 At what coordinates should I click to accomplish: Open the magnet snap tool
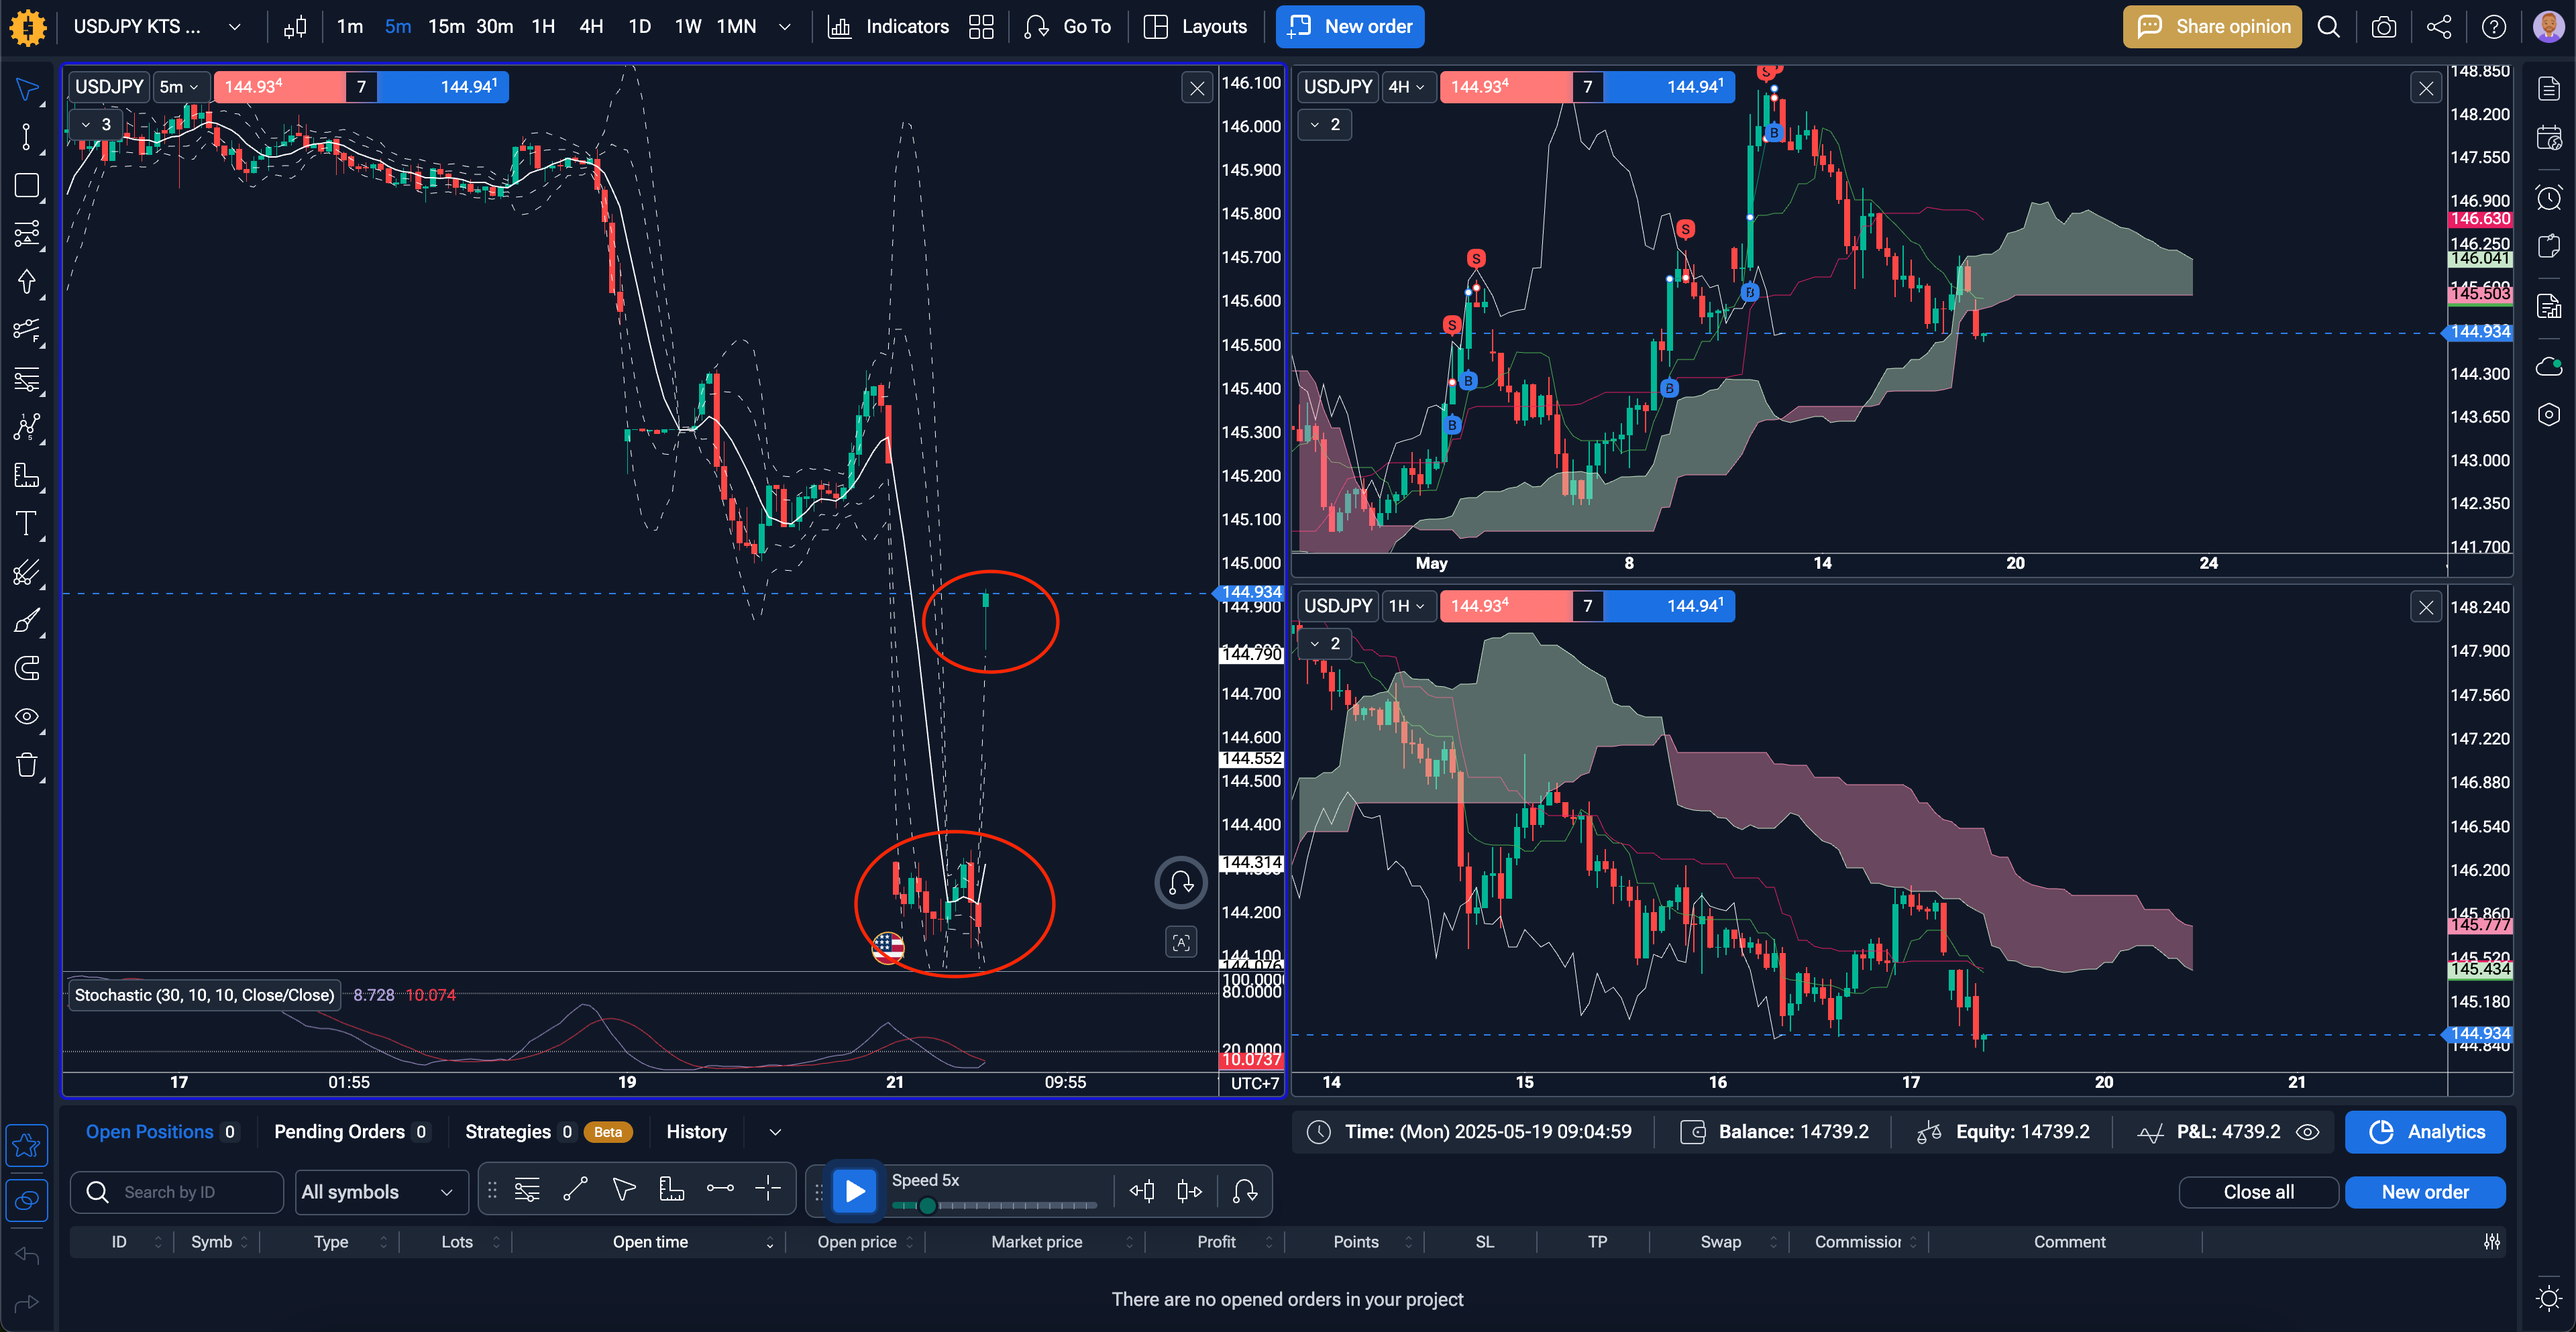(27, 668)
